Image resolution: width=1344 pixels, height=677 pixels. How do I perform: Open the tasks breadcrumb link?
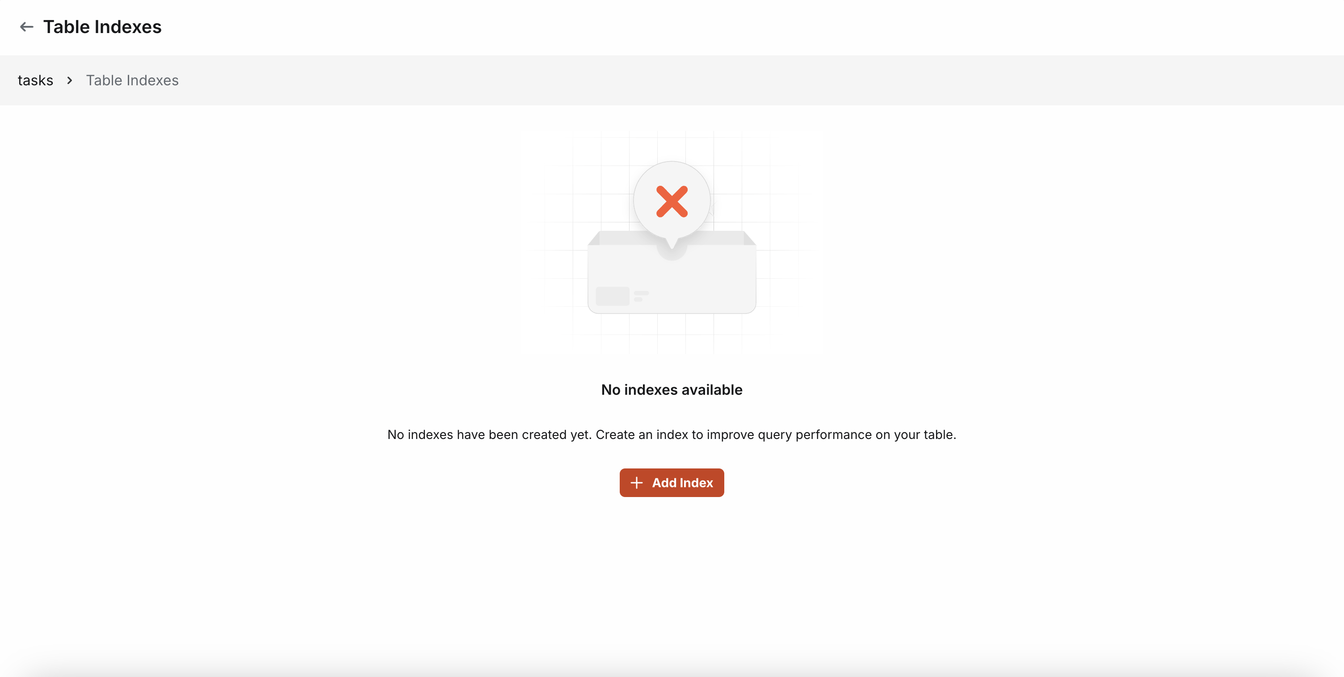pyautogui.click(x=35, y=80)
